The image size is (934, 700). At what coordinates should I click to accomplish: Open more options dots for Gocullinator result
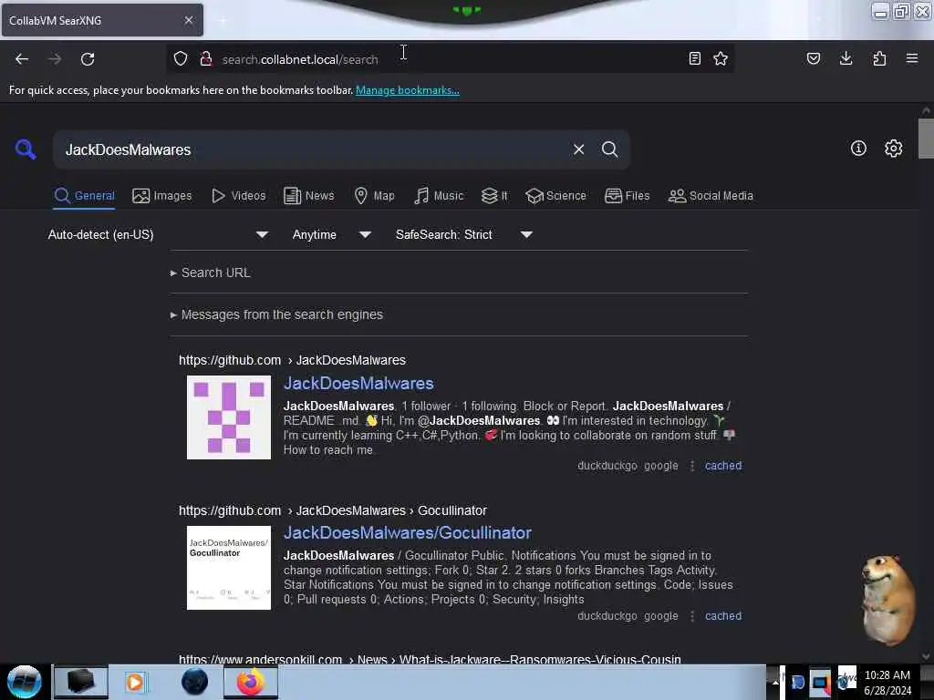(x=692, y=617)
